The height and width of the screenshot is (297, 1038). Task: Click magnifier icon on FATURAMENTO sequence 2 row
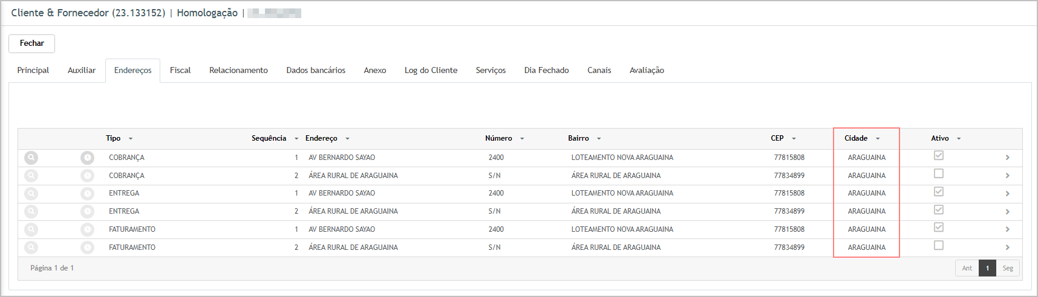[31, 247]
